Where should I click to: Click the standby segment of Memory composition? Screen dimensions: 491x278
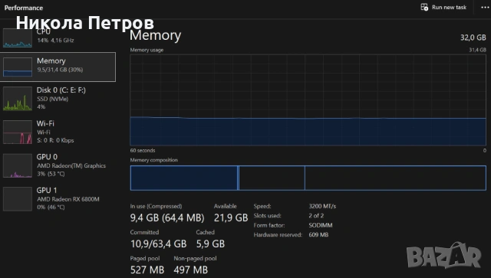coord(272,178)
